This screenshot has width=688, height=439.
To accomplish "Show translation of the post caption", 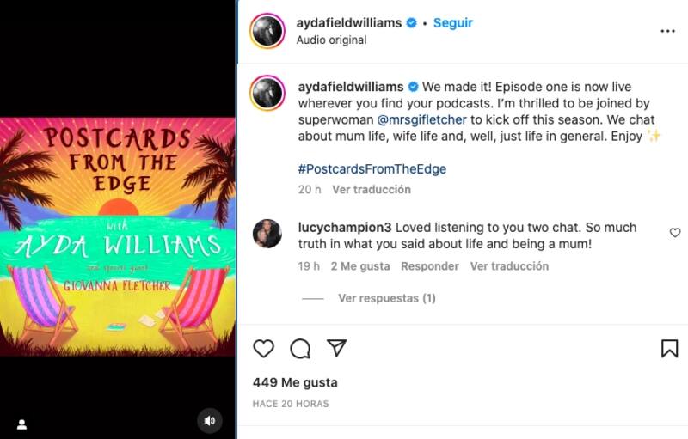I will click(x=372, y=190).
